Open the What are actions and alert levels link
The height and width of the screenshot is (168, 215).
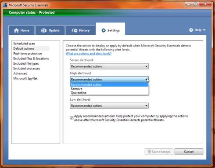(89, 54)
